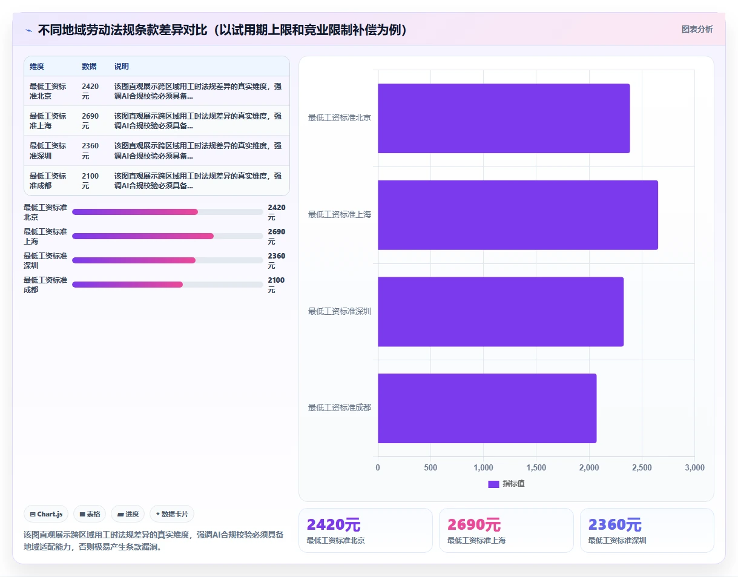Image resolution: width=738 pixels, height=577 pixels.
Task: Click the 表格 tag
Action: pyautogui.click(x=90, y=514)
